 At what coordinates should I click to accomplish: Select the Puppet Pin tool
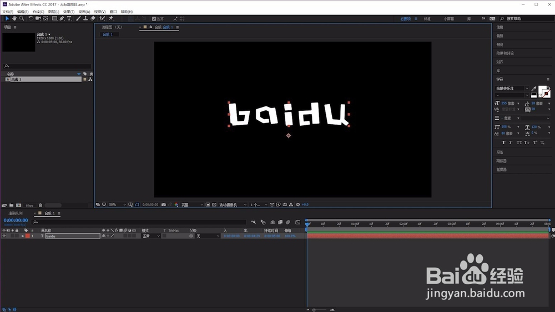[111, 18]
